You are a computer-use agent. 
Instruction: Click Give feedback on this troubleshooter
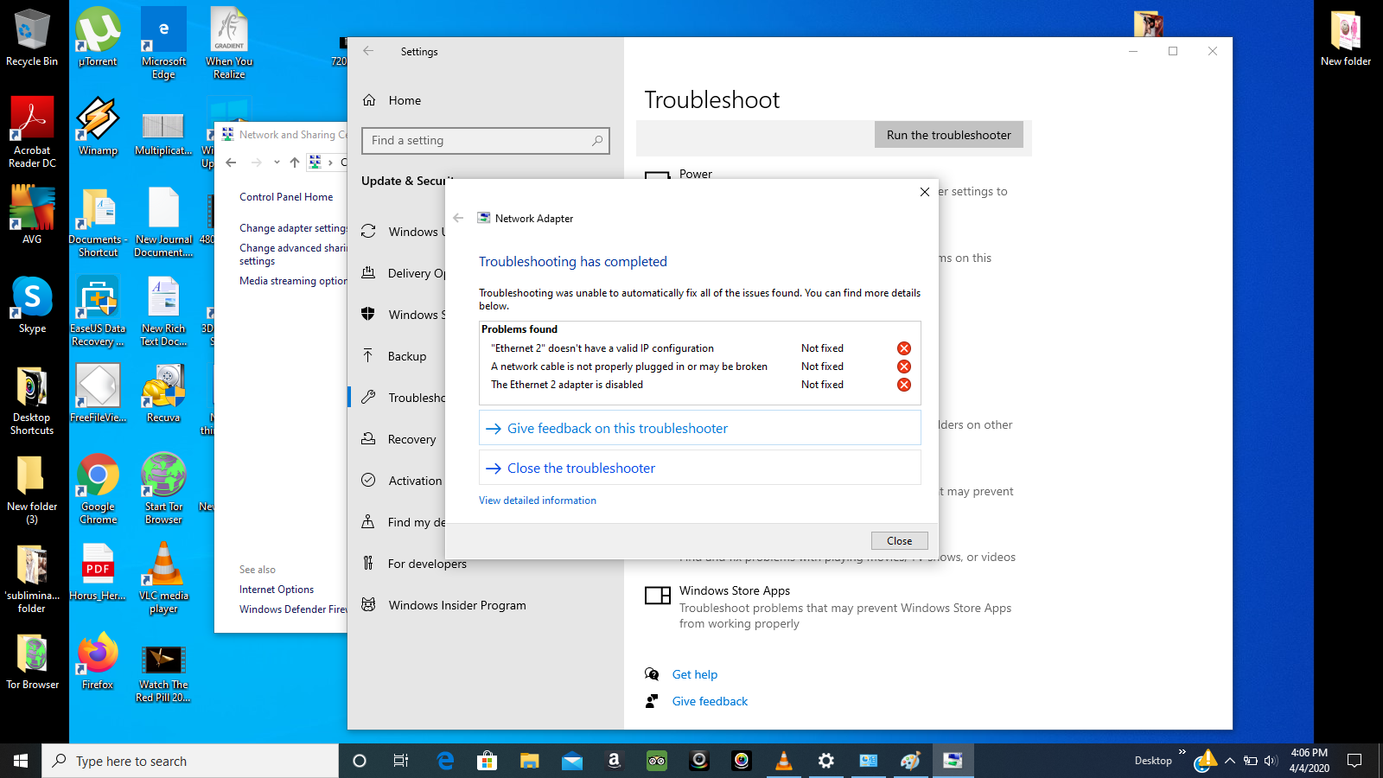click(699, 428)
